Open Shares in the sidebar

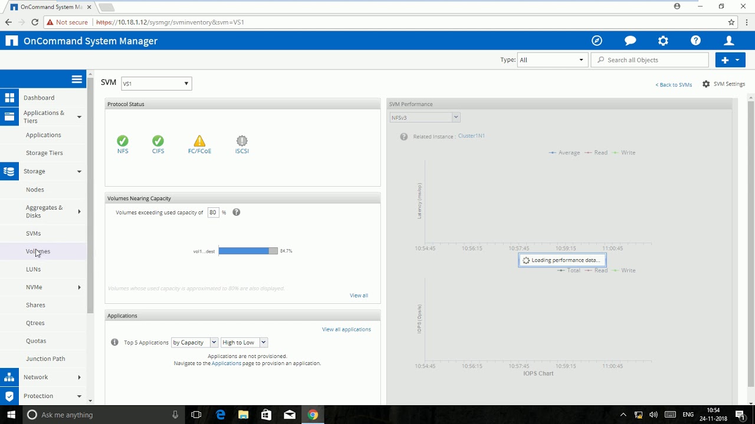(35, 305)
